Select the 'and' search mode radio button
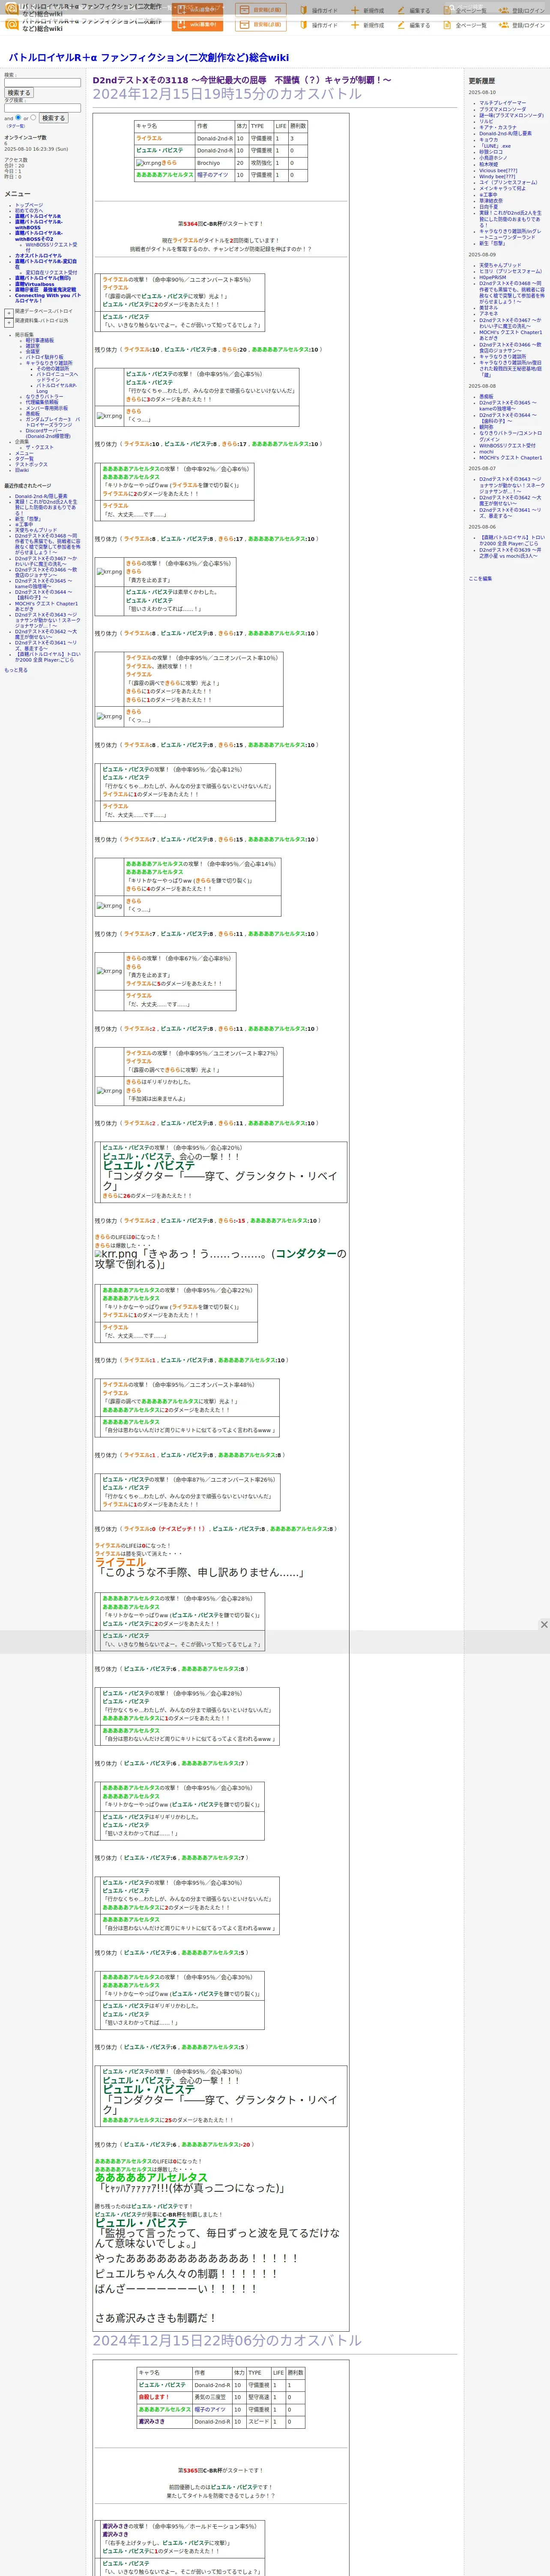Screen dimensions: 550x2576 coord(18,117)
